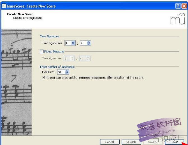Increase number of Measures with up arrow

pos(67,71)
